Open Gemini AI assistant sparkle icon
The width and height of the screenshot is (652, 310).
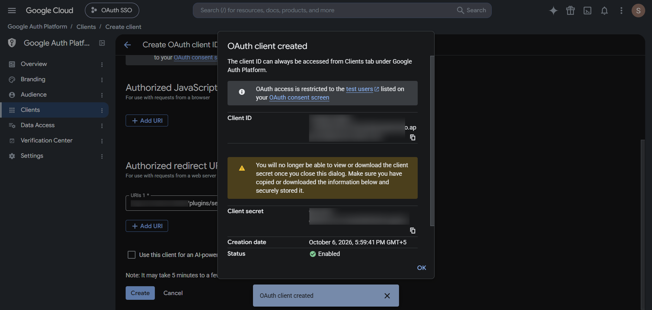click(x=554, y=11)
